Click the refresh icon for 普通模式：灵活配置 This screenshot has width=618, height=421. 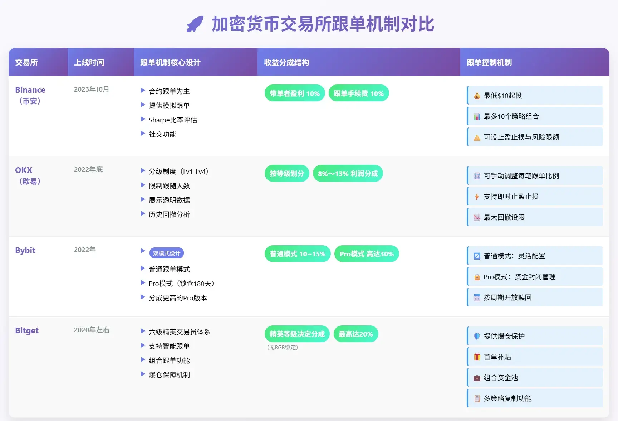click(x=477, y=256)
